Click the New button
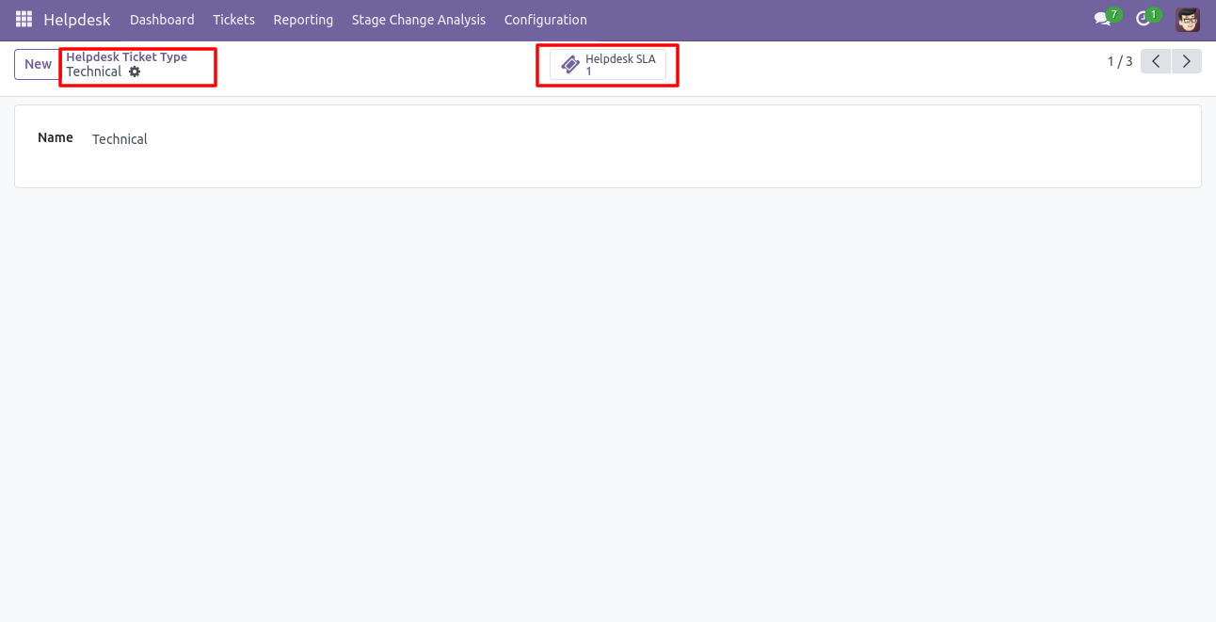The height and width of the screenshot is (622, 1216). (38, 64)
